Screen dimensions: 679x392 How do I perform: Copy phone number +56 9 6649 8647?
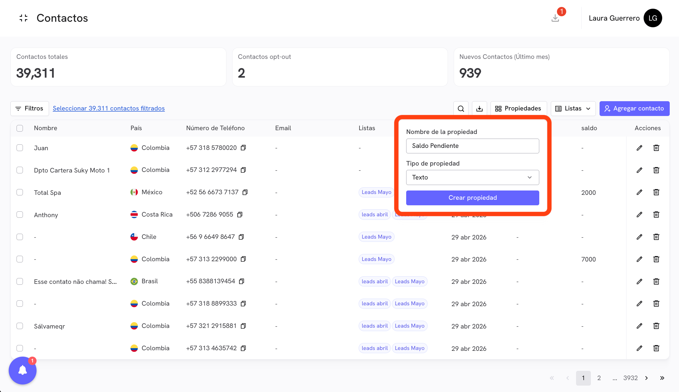[x=242, y=237]
